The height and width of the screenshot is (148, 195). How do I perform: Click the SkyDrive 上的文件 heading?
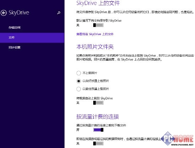[98, 3]
